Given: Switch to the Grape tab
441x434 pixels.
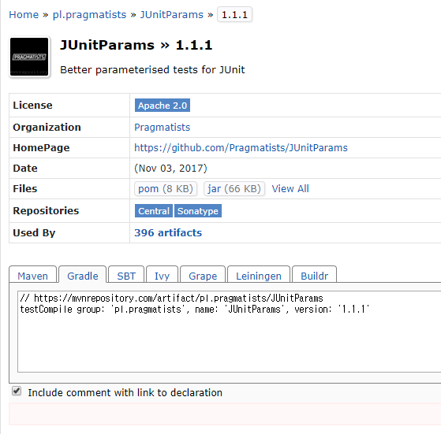Looking at the screenshot, I should pos(203,274).
